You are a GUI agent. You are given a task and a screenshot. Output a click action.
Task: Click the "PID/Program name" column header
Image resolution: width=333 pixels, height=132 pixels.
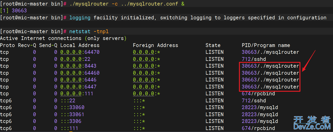(x=266, y=45)
